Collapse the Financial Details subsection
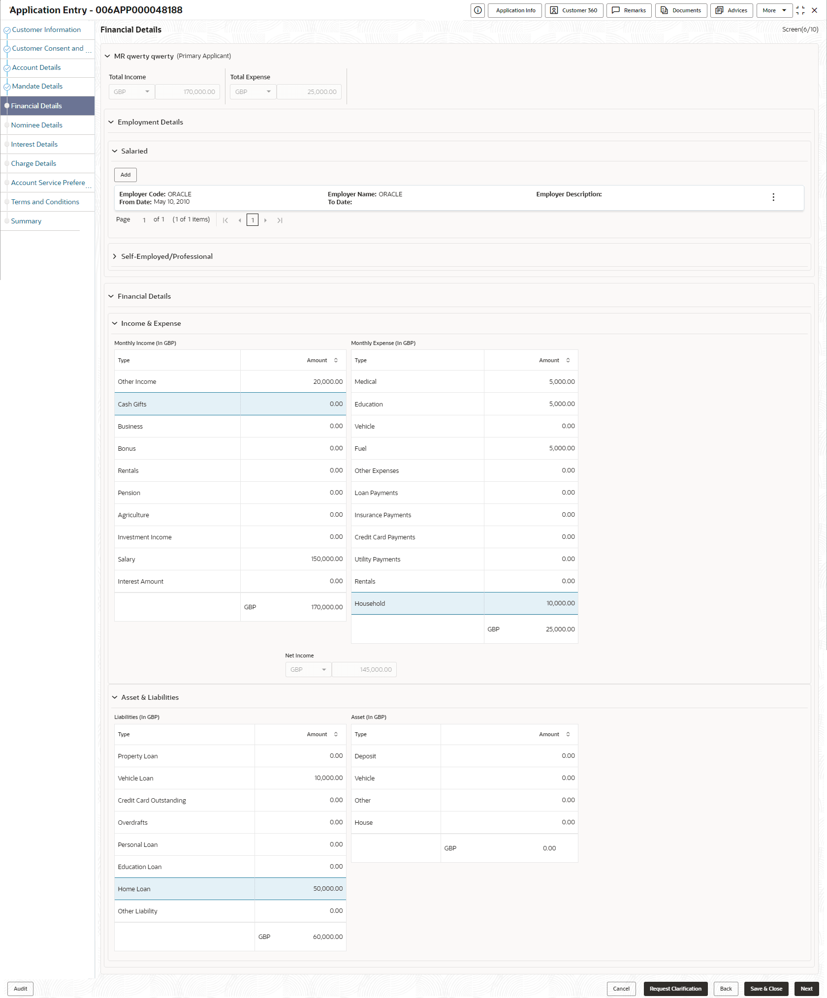This screenshot has width=827, height=998. pyautogui.click(x=111, y=296)
